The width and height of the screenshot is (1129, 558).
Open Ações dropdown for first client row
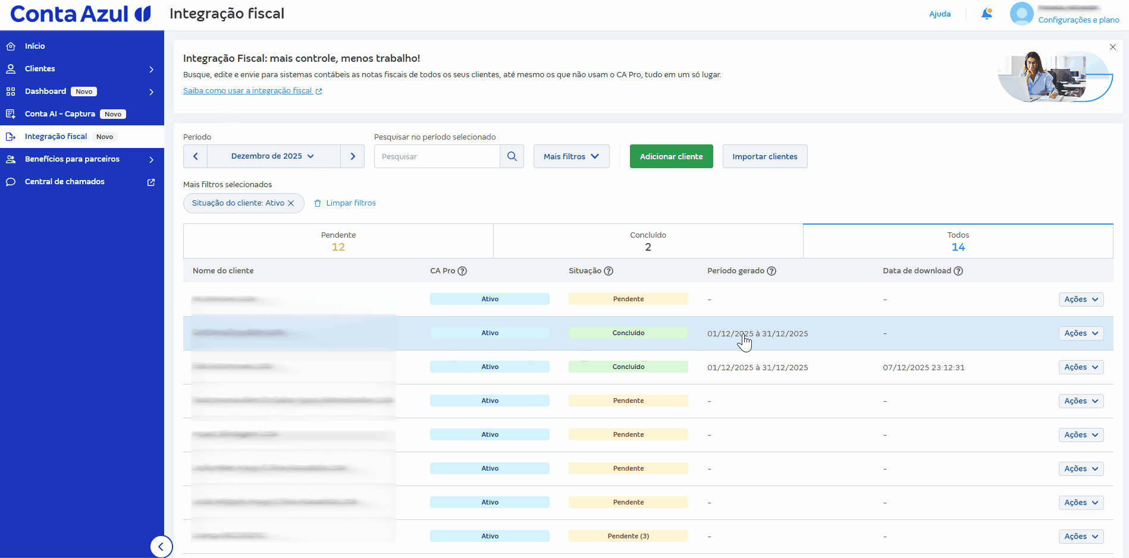pyautogui.click(x=1081, y=300)
